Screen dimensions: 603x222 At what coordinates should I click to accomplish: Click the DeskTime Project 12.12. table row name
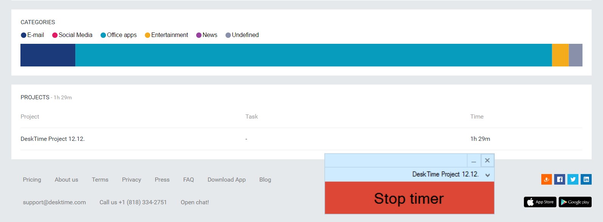[53, 139]
